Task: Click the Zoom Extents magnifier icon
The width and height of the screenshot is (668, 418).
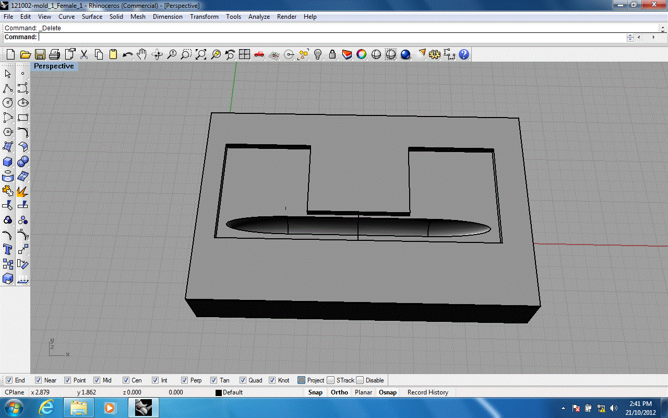Action: pos(201,54)
